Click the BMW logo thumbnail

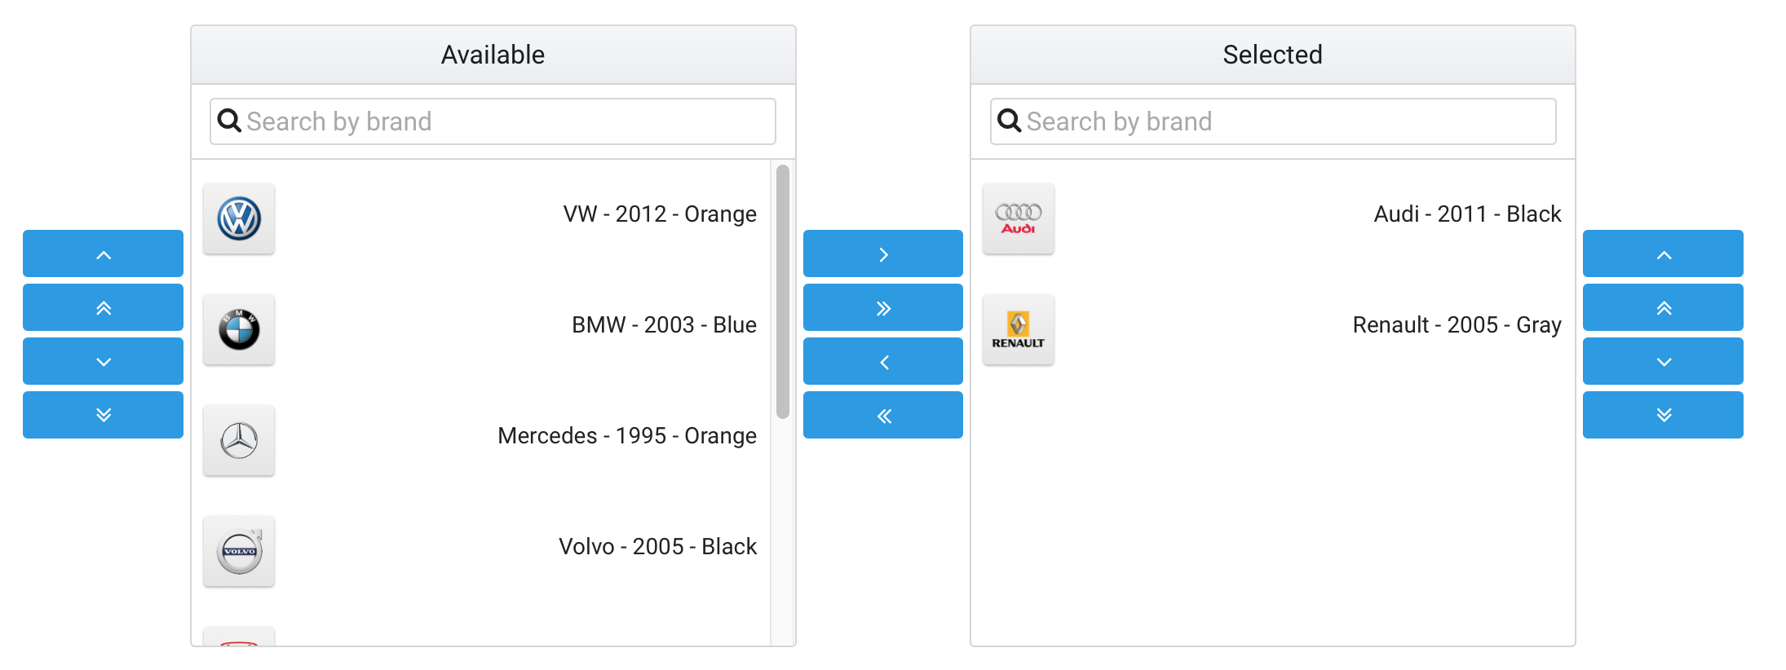pos(239,329)
